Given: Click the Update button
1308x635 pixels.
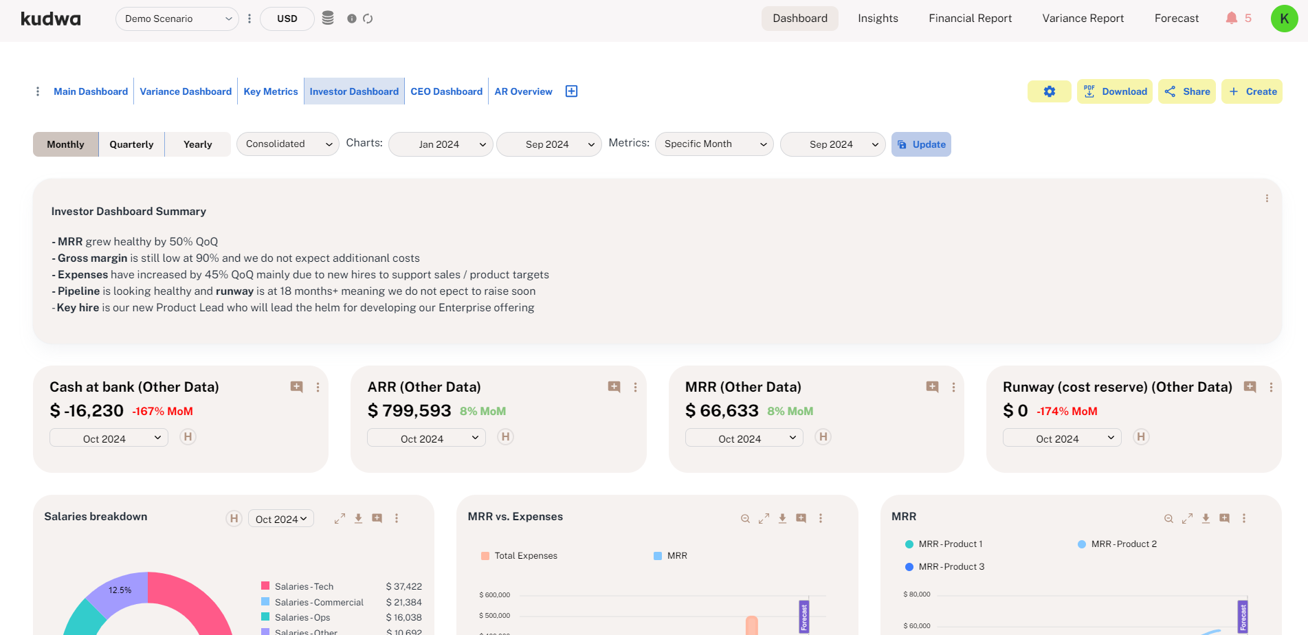Looking at the screenshot, I should 921,144.
